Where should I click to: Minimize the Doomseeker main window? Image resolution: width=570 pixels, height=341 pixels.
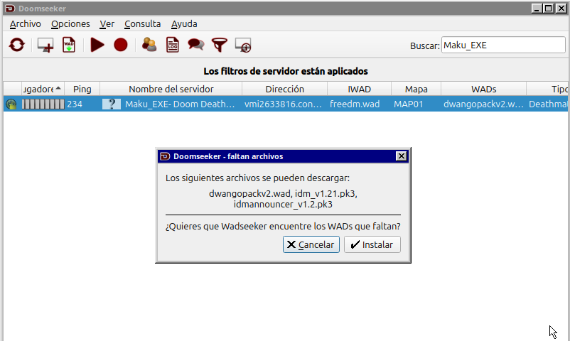[537, 8]
